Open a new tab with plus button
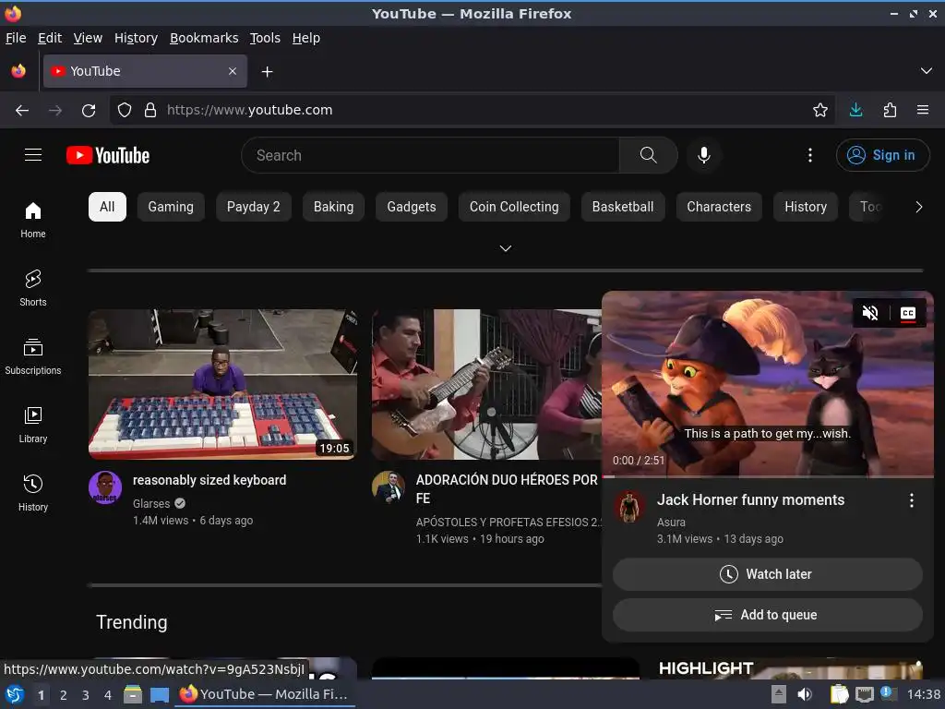The width and height of the screenshot is (945, 709). point(267,72)
